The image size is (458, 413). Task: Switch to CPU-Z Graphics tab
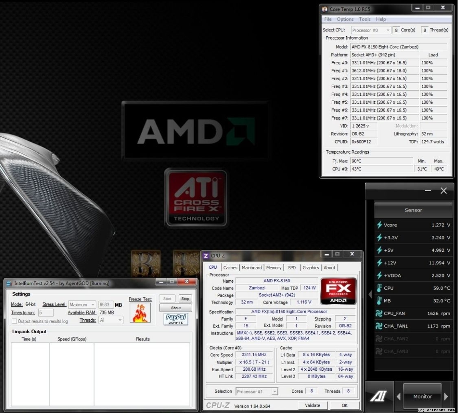[x=311, y=268]
